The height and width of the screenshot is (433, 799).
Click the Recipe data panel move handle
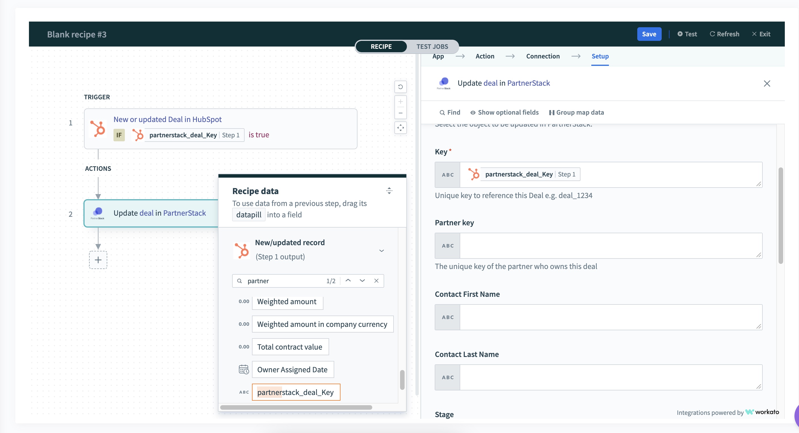coord(389,191)
